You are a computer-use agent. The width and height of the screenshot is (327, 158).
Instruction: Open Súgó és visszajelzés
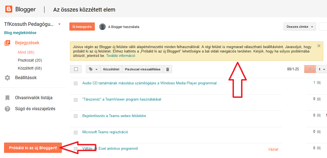(x=35, y=109)
